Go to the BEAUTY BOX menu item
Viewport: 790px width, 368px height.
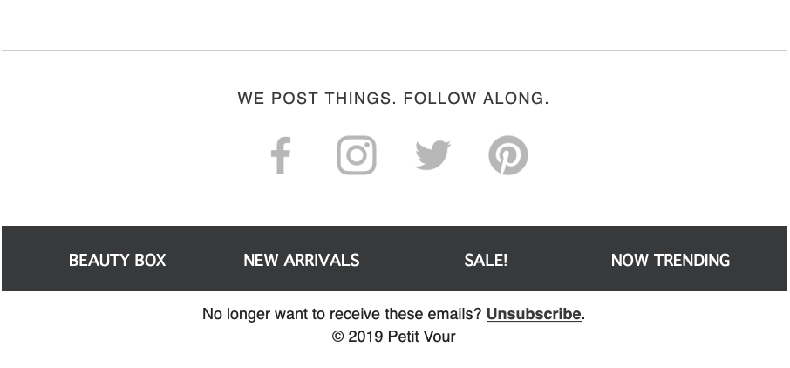pos(117,260)
